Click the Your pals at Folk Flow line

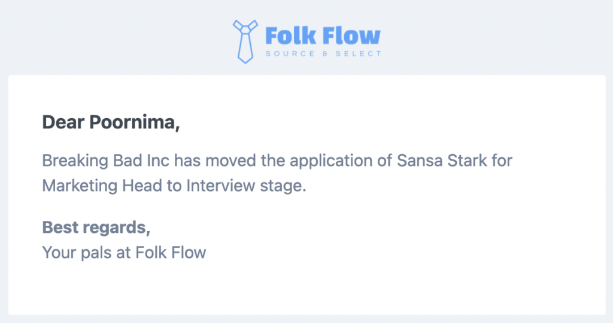point(124,253)
